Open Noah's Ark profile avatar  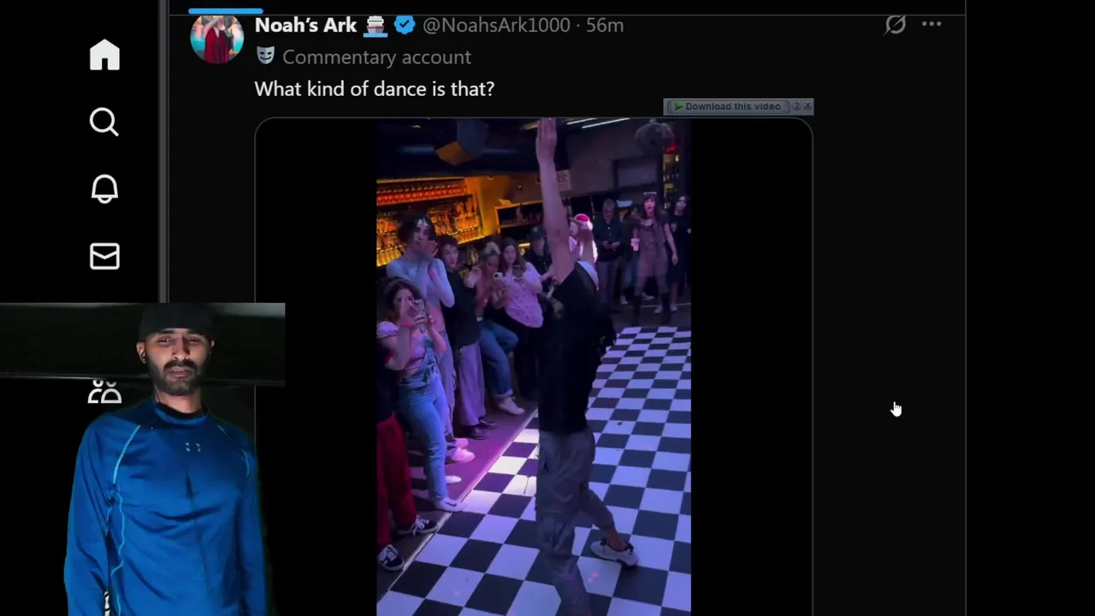(216, 37)
